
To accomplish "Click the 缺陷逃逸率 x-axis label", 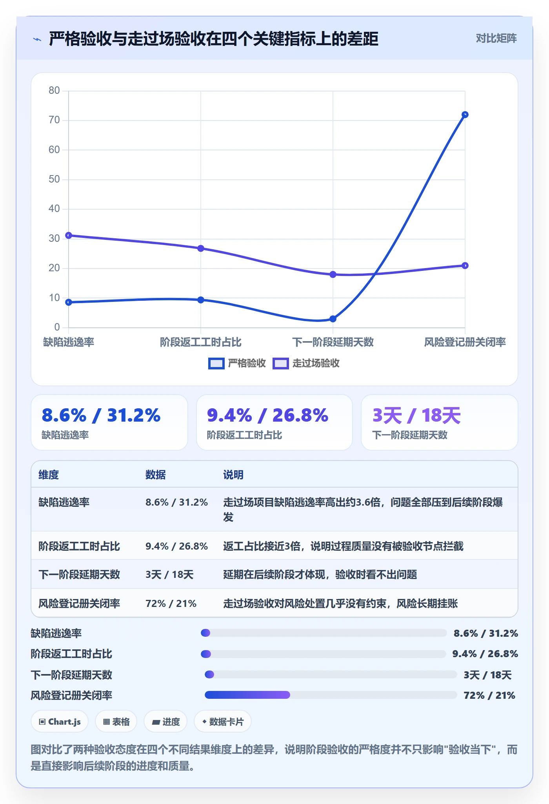I will [69, 342].
